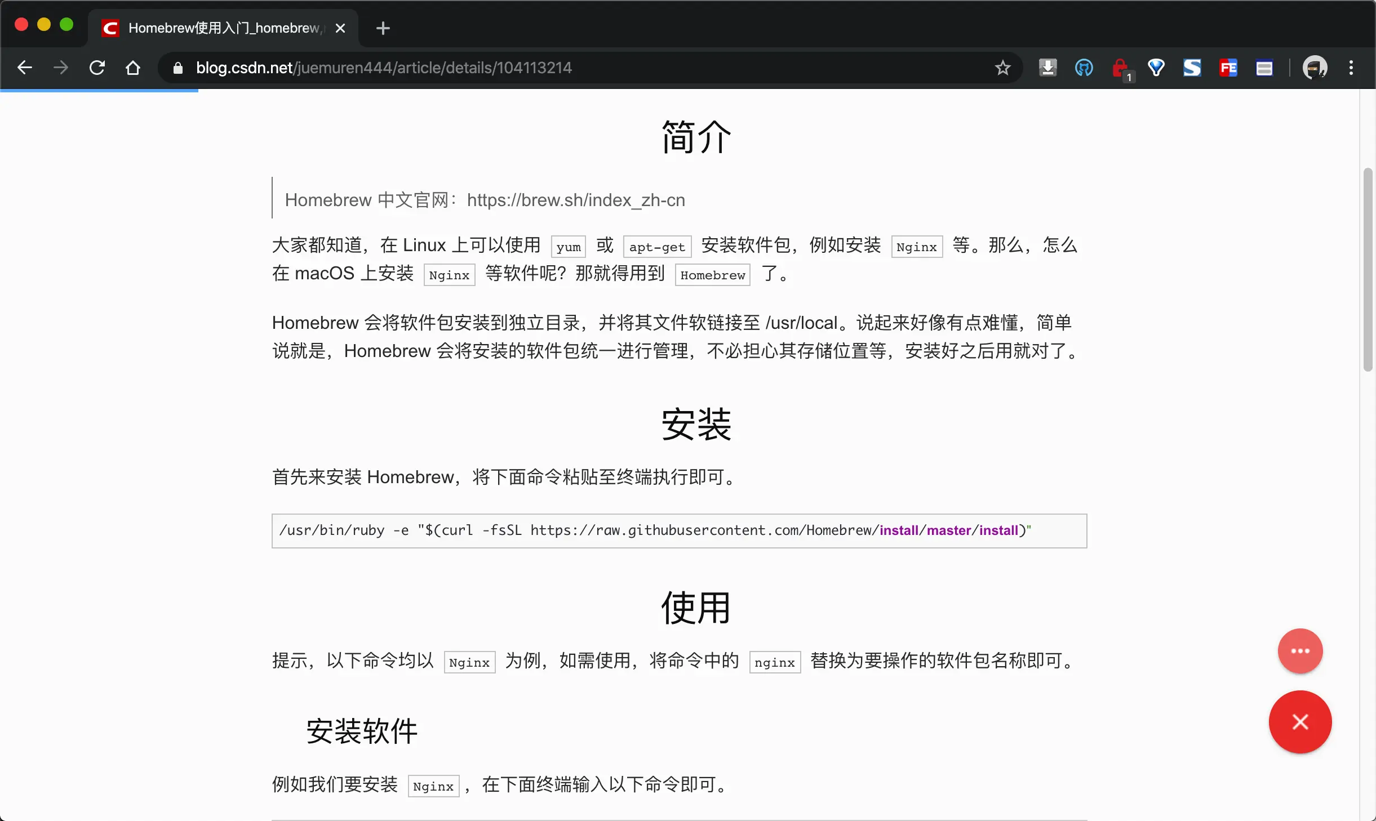Viewport: 1376px width, 821px height.
Task: Reload the current page
Action: click(x=97, y=68)
